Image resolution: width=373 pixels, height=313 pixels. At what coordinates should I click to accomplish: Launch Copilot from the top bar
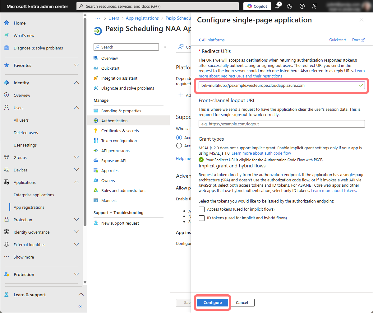[257, 6]
